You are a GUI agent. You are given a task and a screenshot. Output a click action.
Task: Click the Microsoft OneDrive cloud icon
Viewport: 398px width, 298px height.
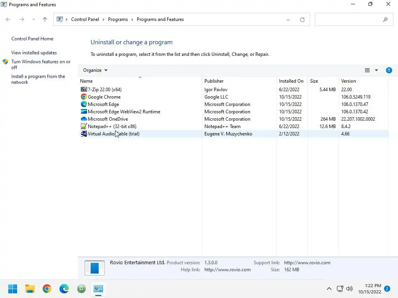click(84, 119)
